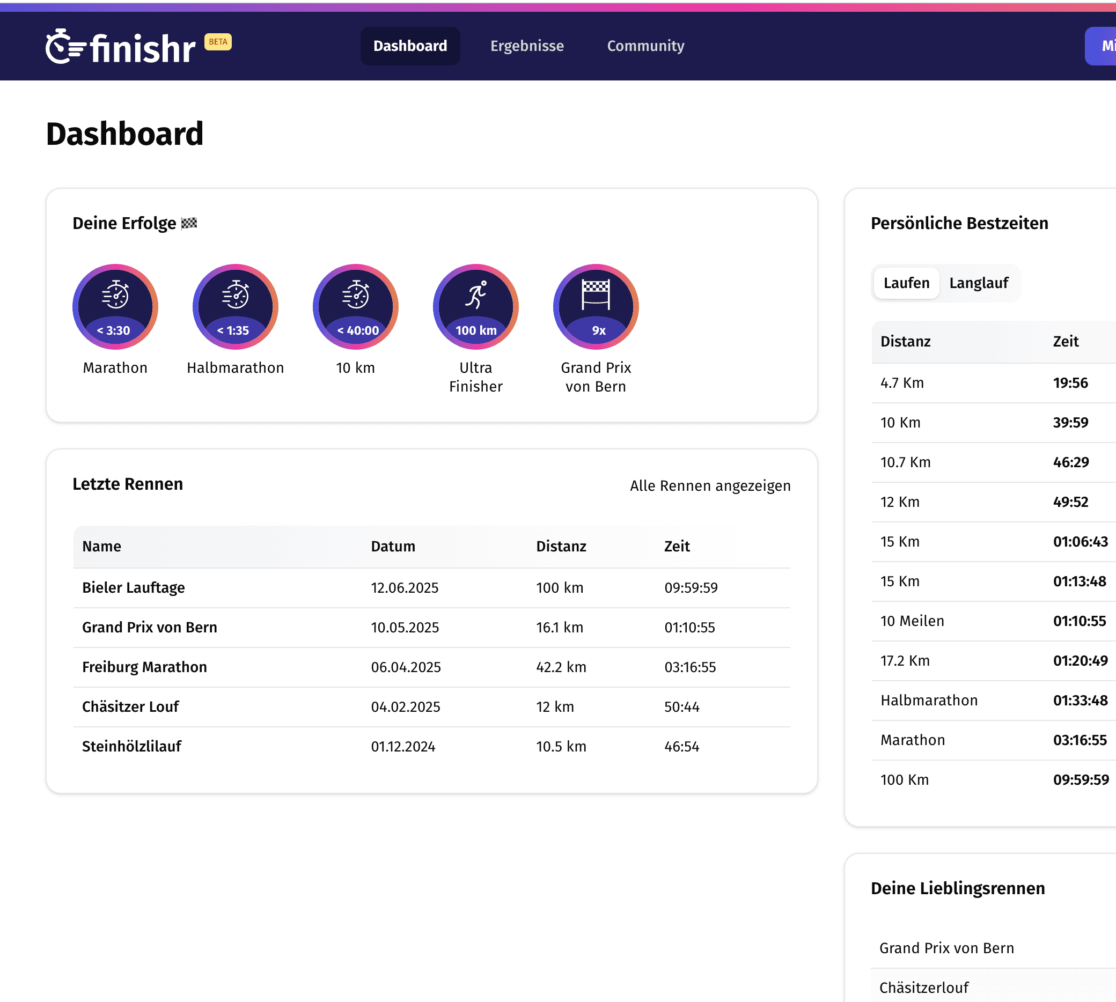Switch to the Langlauf tab
This screenshot has height=1002, width=1116.
tap(979, 283)
